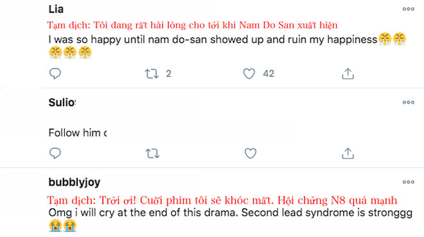Like Lia's tweet with 42 likes
This screenshot has height=237, width=424.
pos(249,74)
